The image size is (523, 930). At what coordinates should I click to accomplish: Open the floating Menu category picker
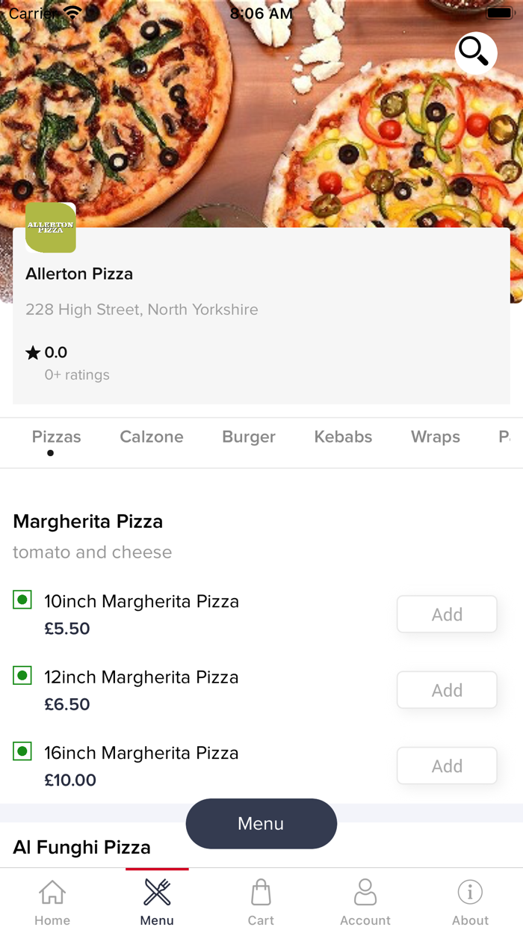pos(261,823)
